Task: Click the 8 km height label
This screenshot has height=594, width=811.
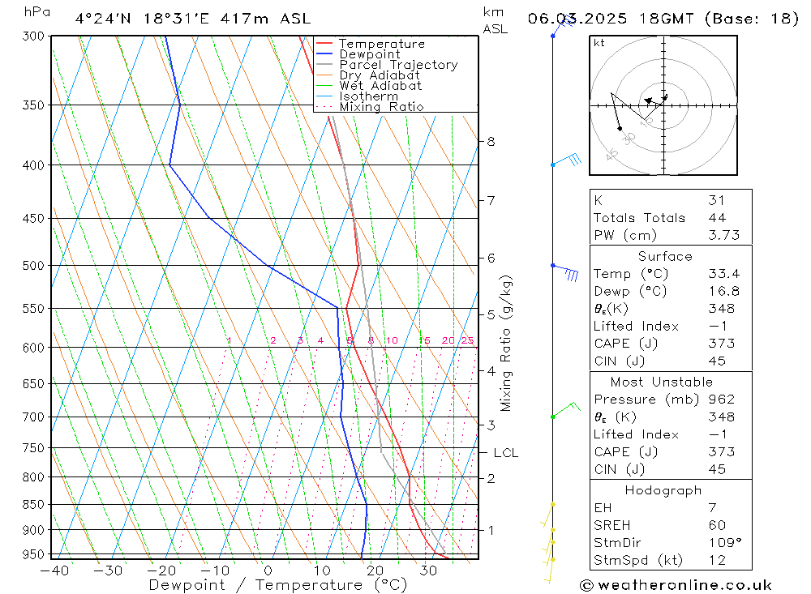Action: [491, 141]
